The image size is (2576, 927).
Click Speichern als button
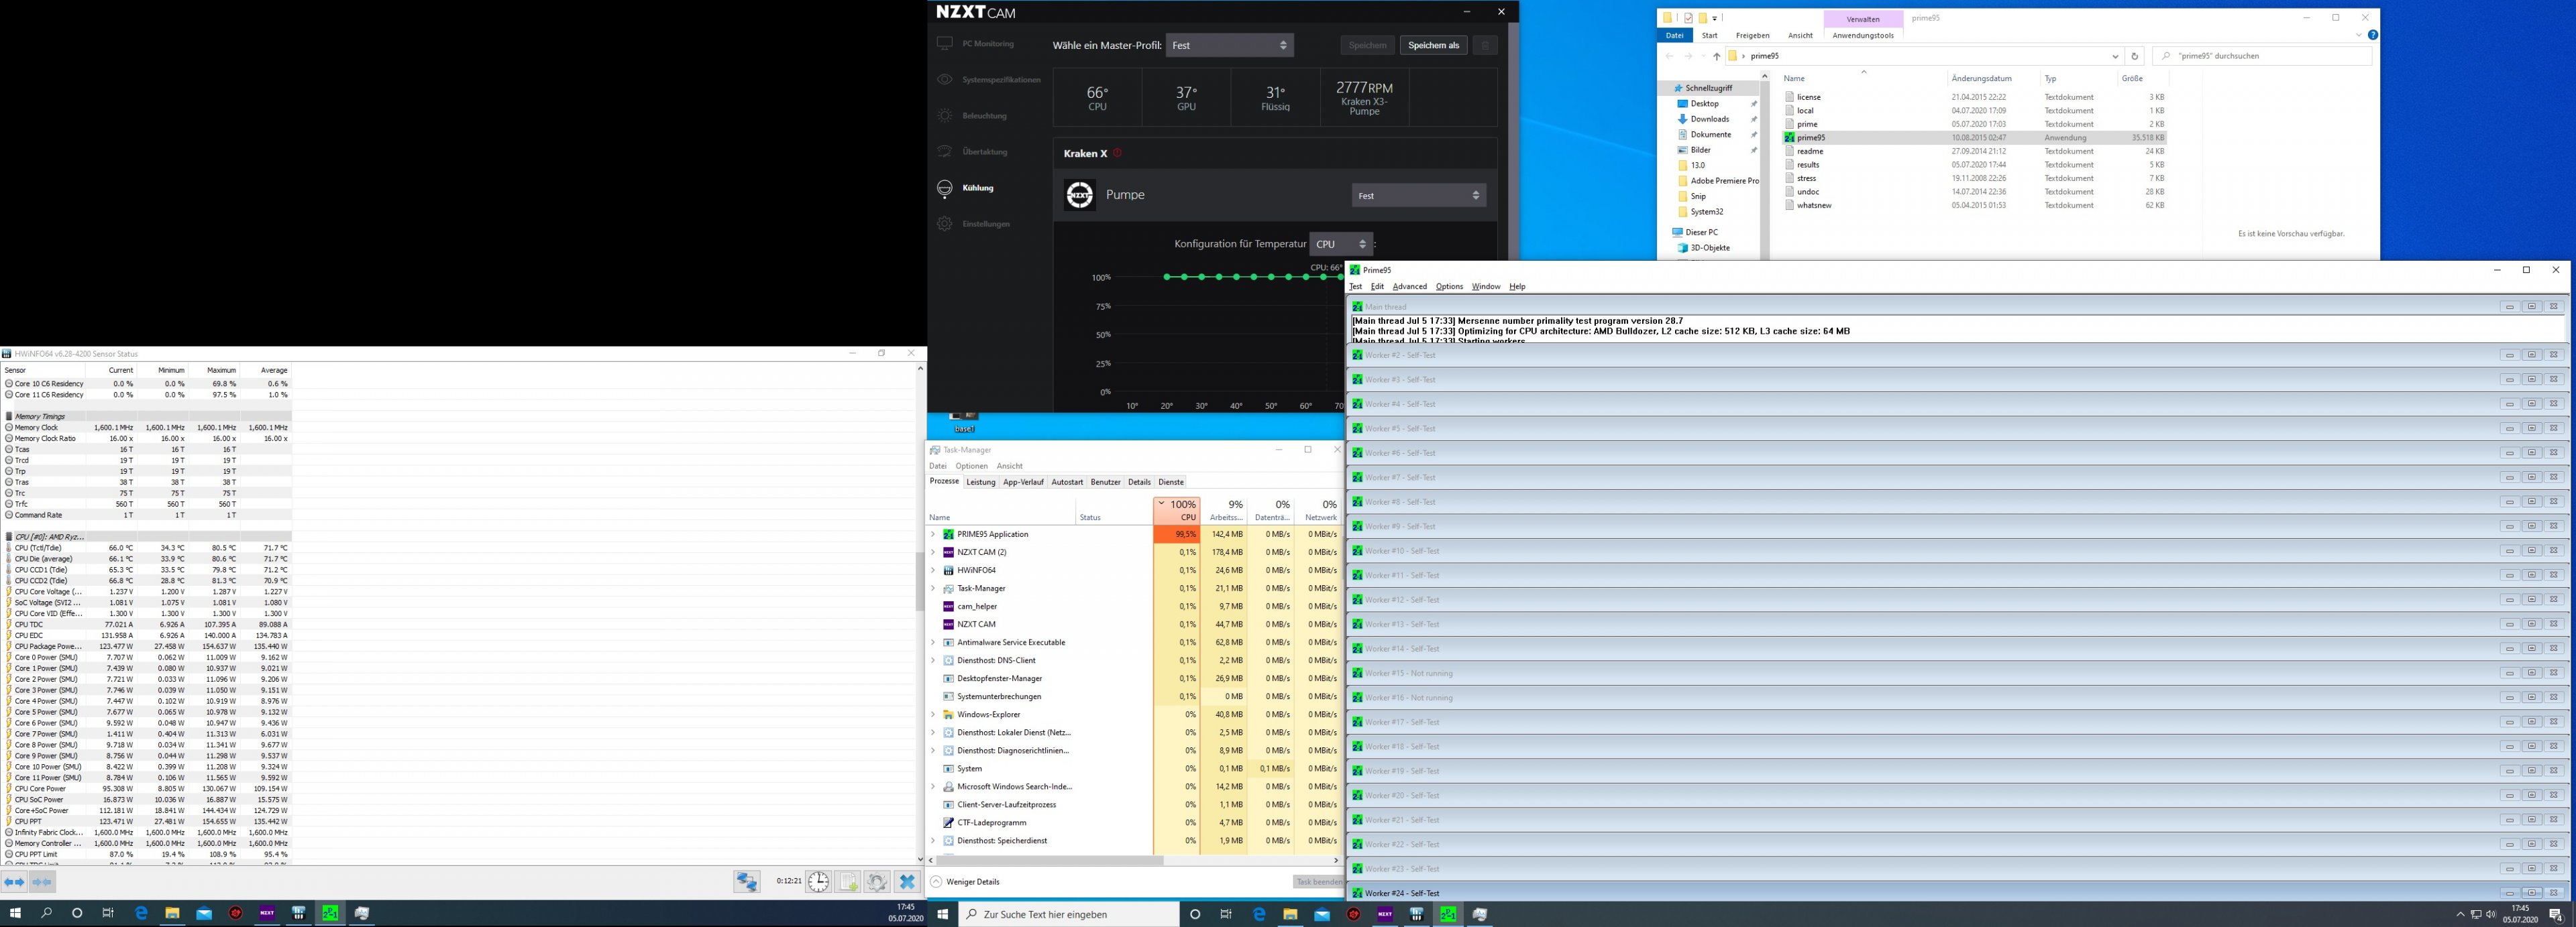tap(1433, 45)
